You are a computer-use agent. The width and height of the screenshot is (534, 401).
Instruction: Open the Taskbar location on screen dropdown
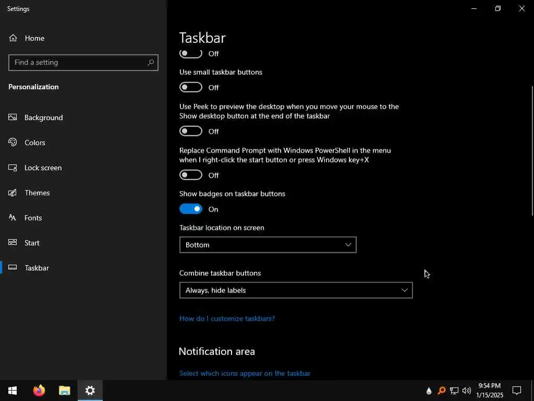click(x=268, y=245)
